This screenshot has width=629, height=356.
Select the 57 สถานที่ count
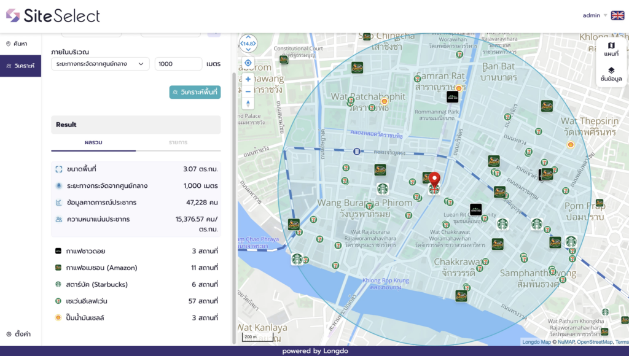203,301
